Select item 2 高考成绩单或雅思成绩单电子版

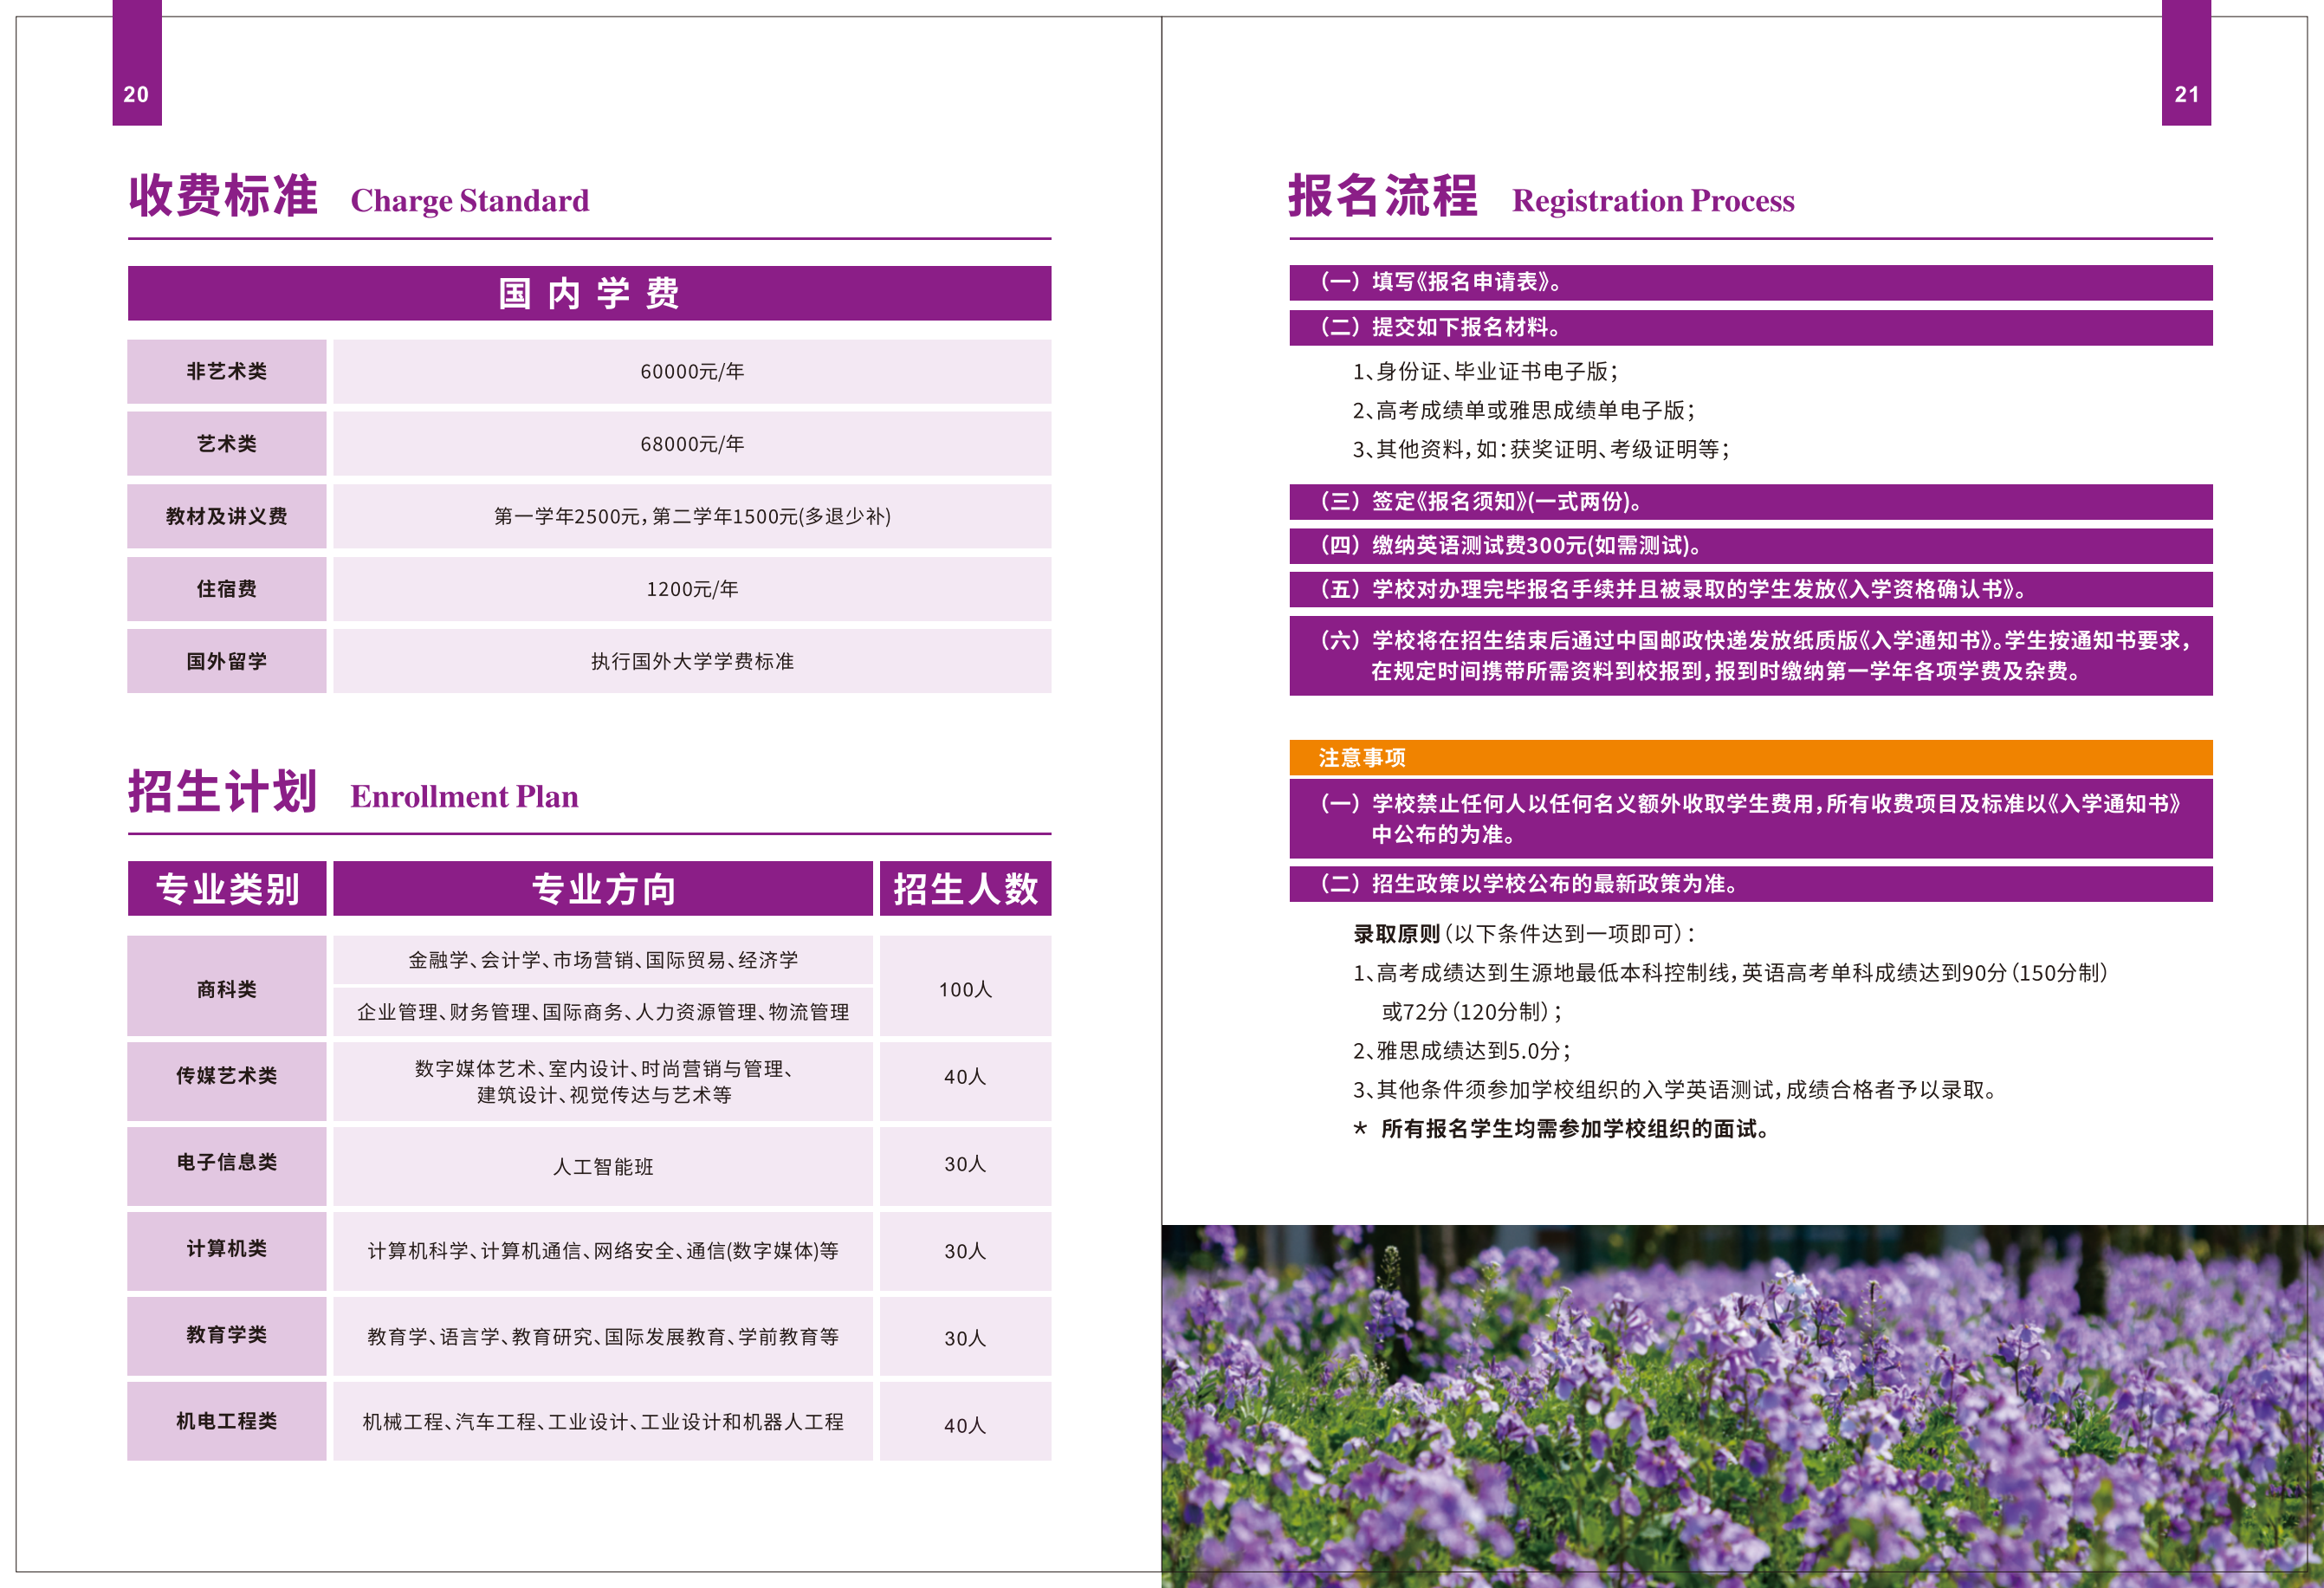tap(1524, 411)
